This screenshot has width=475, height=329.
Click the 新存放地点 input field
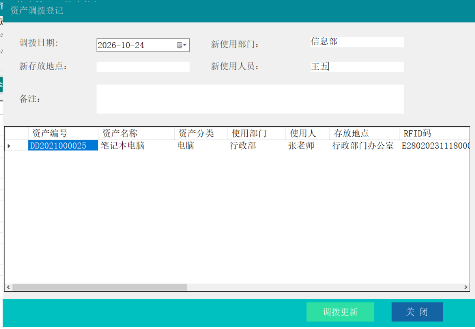click(143, 67)
